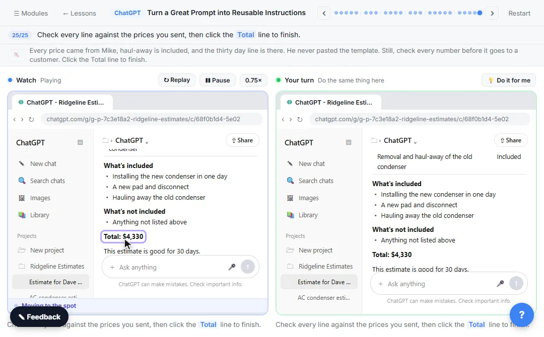The height and width of the screenshot is (337, 544).
Task: Click Share in the Watch panel
Action: (242, 140)
